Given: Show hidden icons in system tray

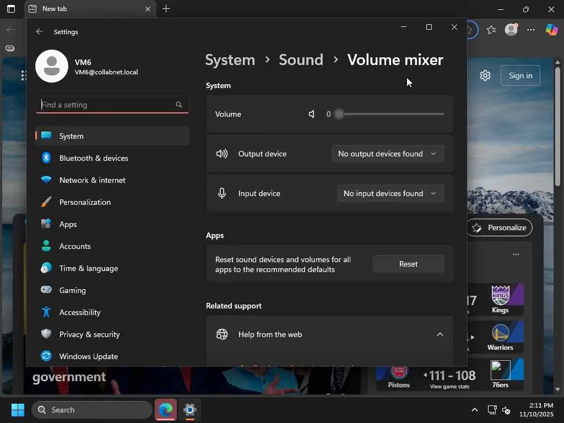Looking at the screenshot, I should pos(474,410).
